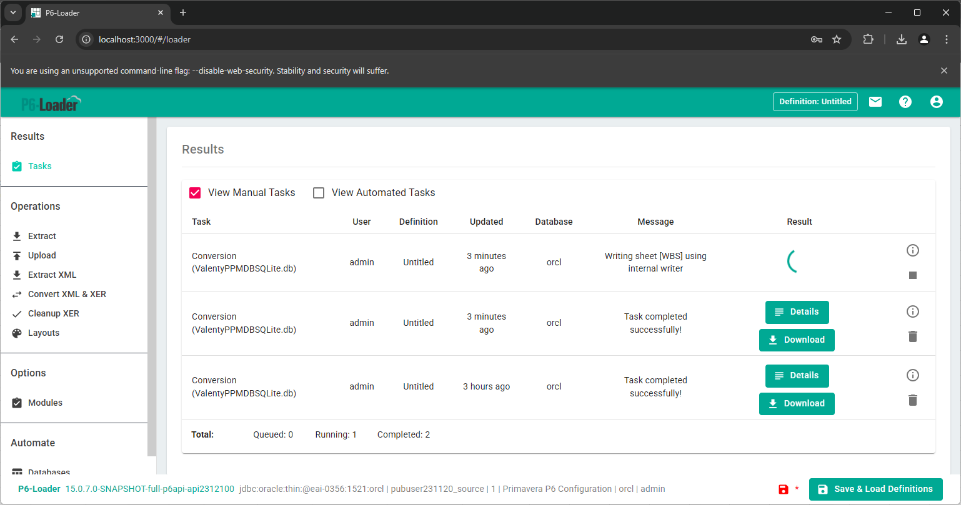Click Save & Load Definitions button

(875, 489)
